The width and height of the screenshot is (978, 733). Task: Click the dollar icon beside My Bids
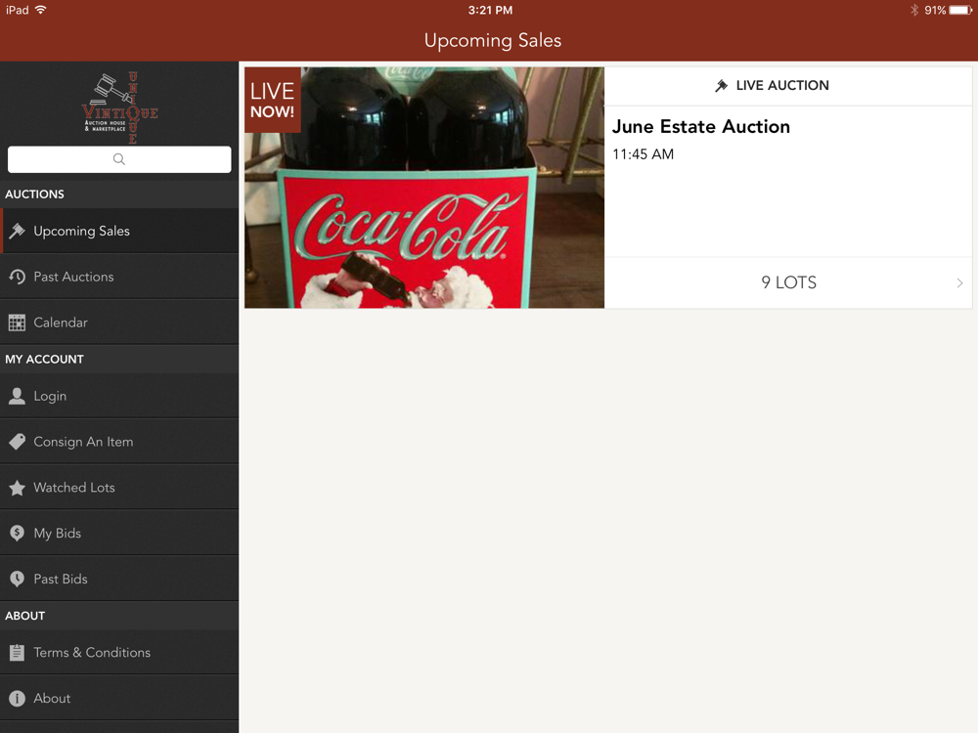click(17, 533)
